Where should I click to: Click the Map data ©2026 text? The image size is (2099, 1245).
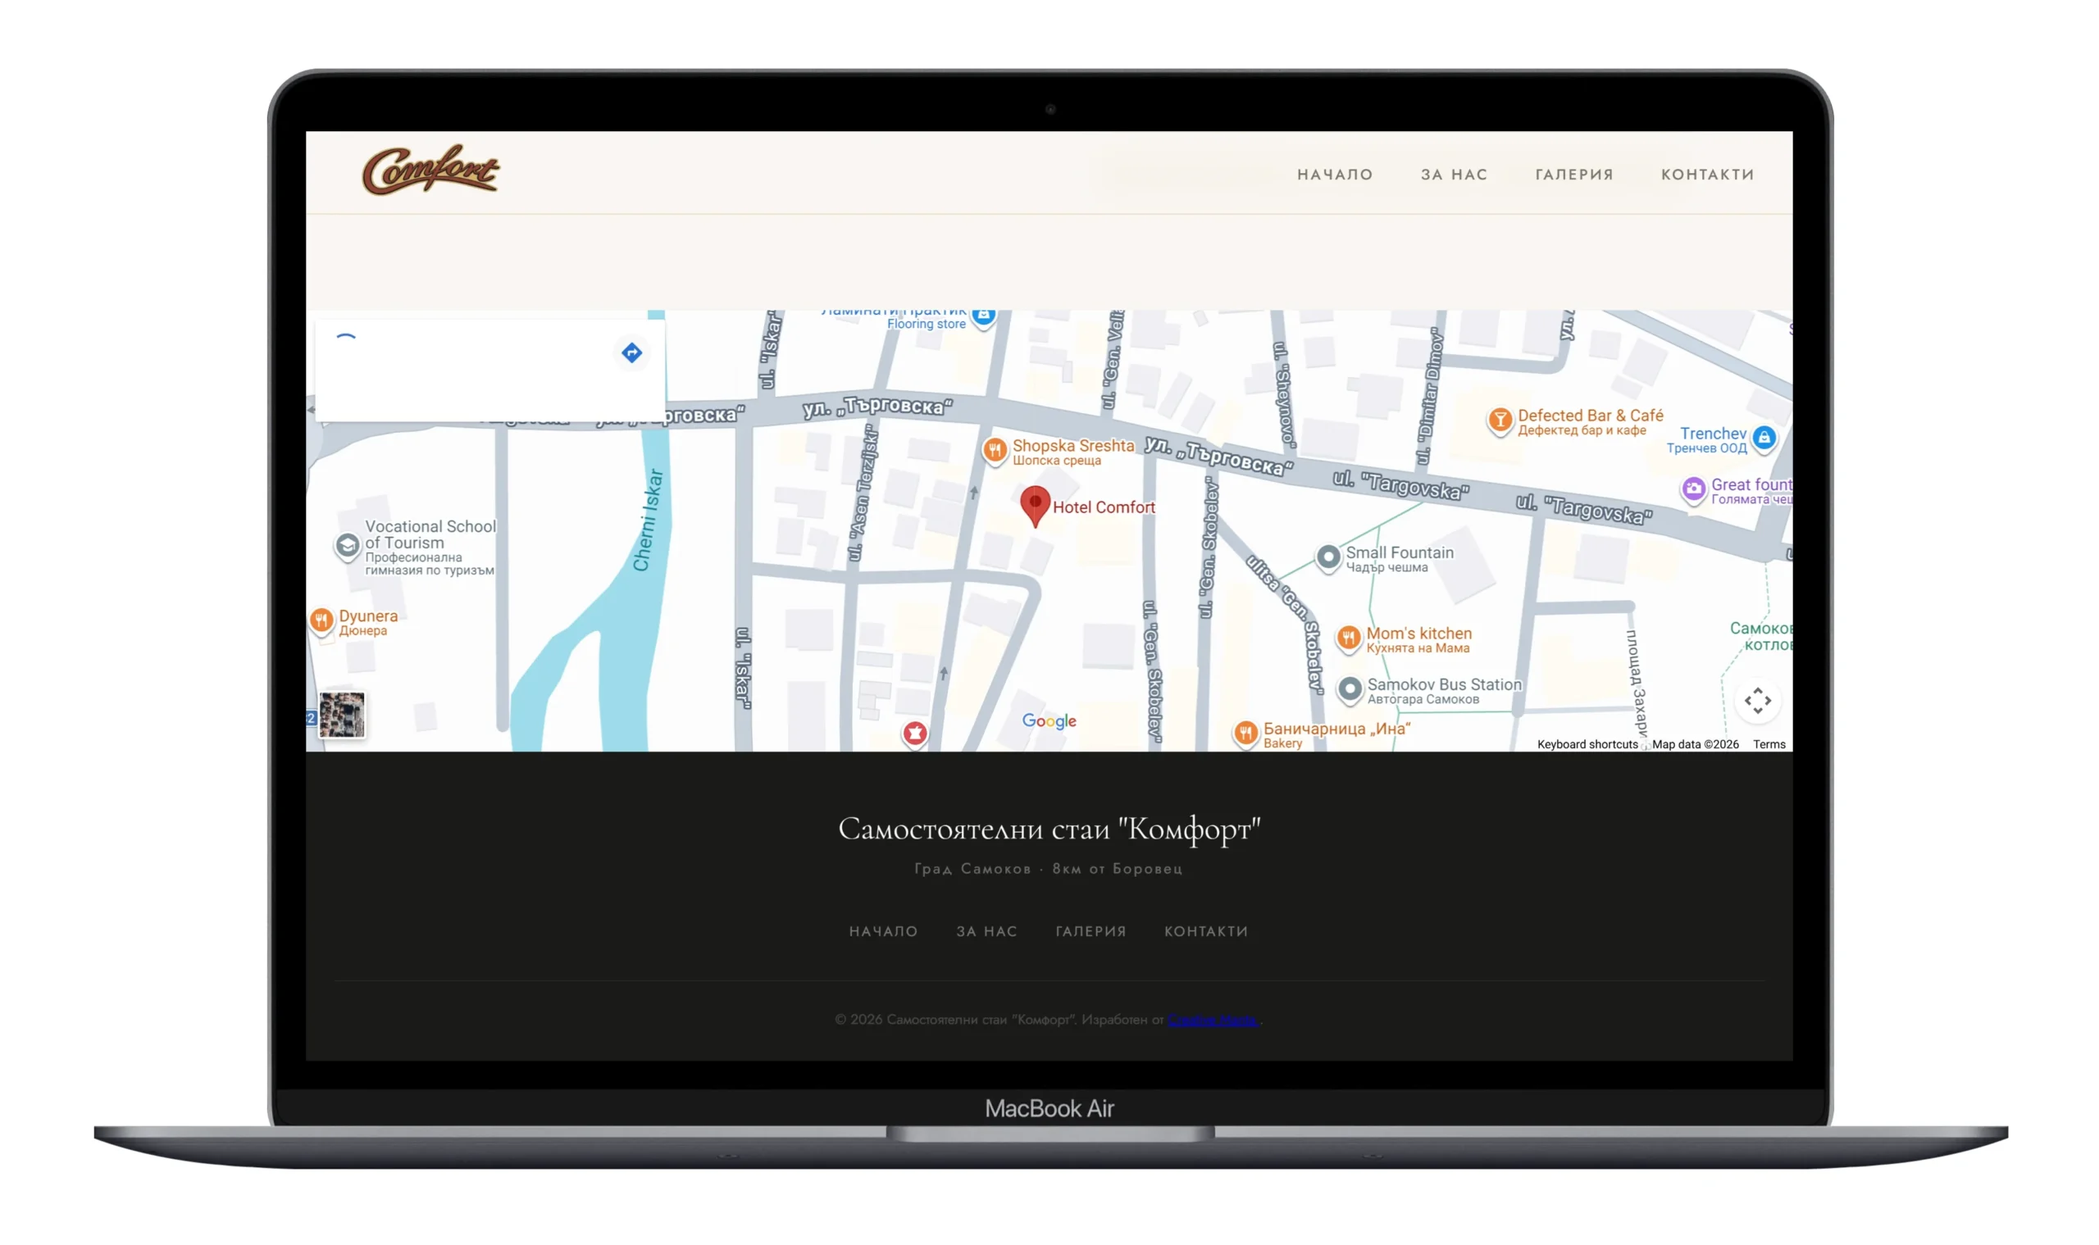(1695, 744)
